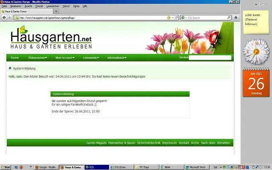Click the home icon in forum toolbar
This screenshot has width=272, height=170.
coord(10,68)
